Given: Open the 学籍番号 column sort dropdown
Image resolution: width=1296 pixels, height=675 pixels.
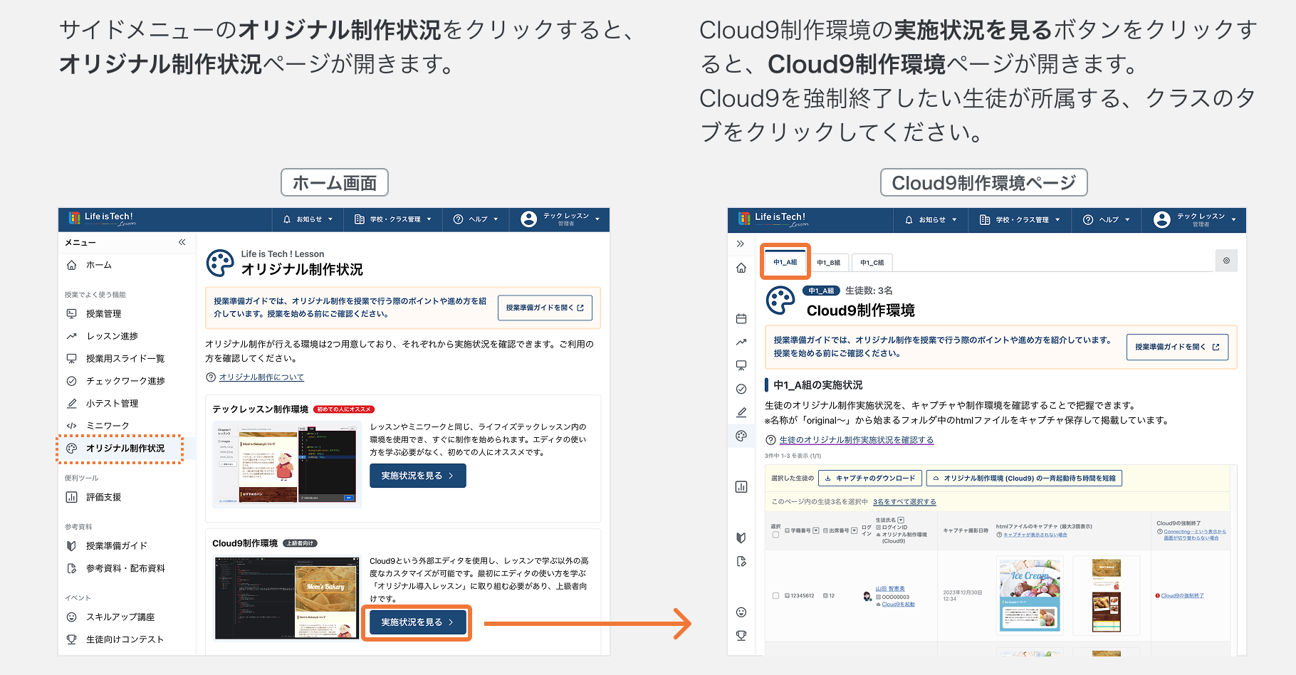Looking at the screenshot, I should (816, 530).
